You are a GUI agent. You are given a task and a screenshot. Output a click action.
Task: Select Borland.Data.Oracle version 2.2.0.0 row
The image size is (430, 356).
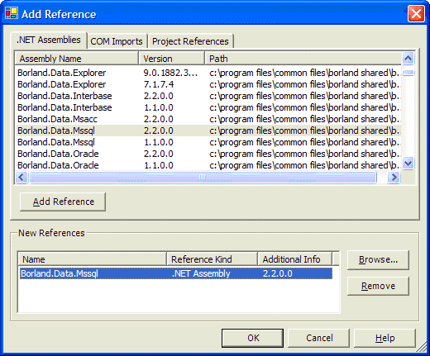208,154
